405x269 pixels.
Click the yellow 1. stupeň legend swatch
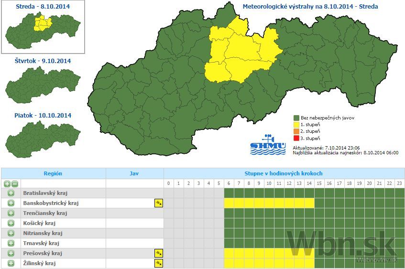296,124
